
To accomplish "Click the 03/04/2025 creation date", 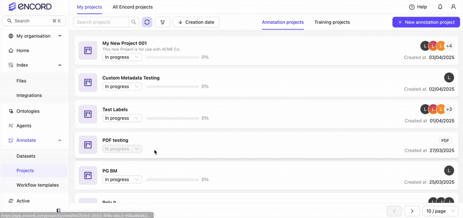I will (442, 57).
